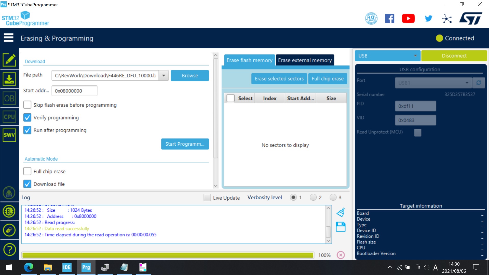Click Full chip erase button
Viewport: 489px width, 275px height.
(x=328, y=79)
